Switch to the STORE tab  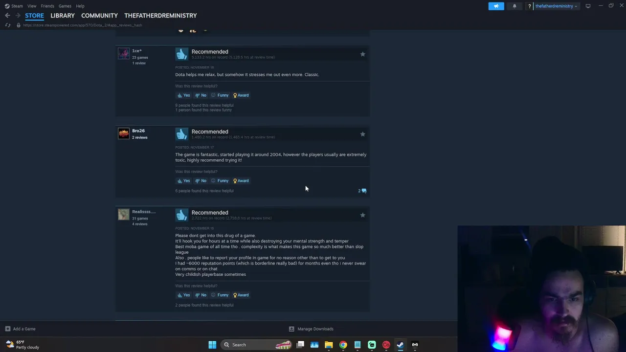[x=34, y=16]
